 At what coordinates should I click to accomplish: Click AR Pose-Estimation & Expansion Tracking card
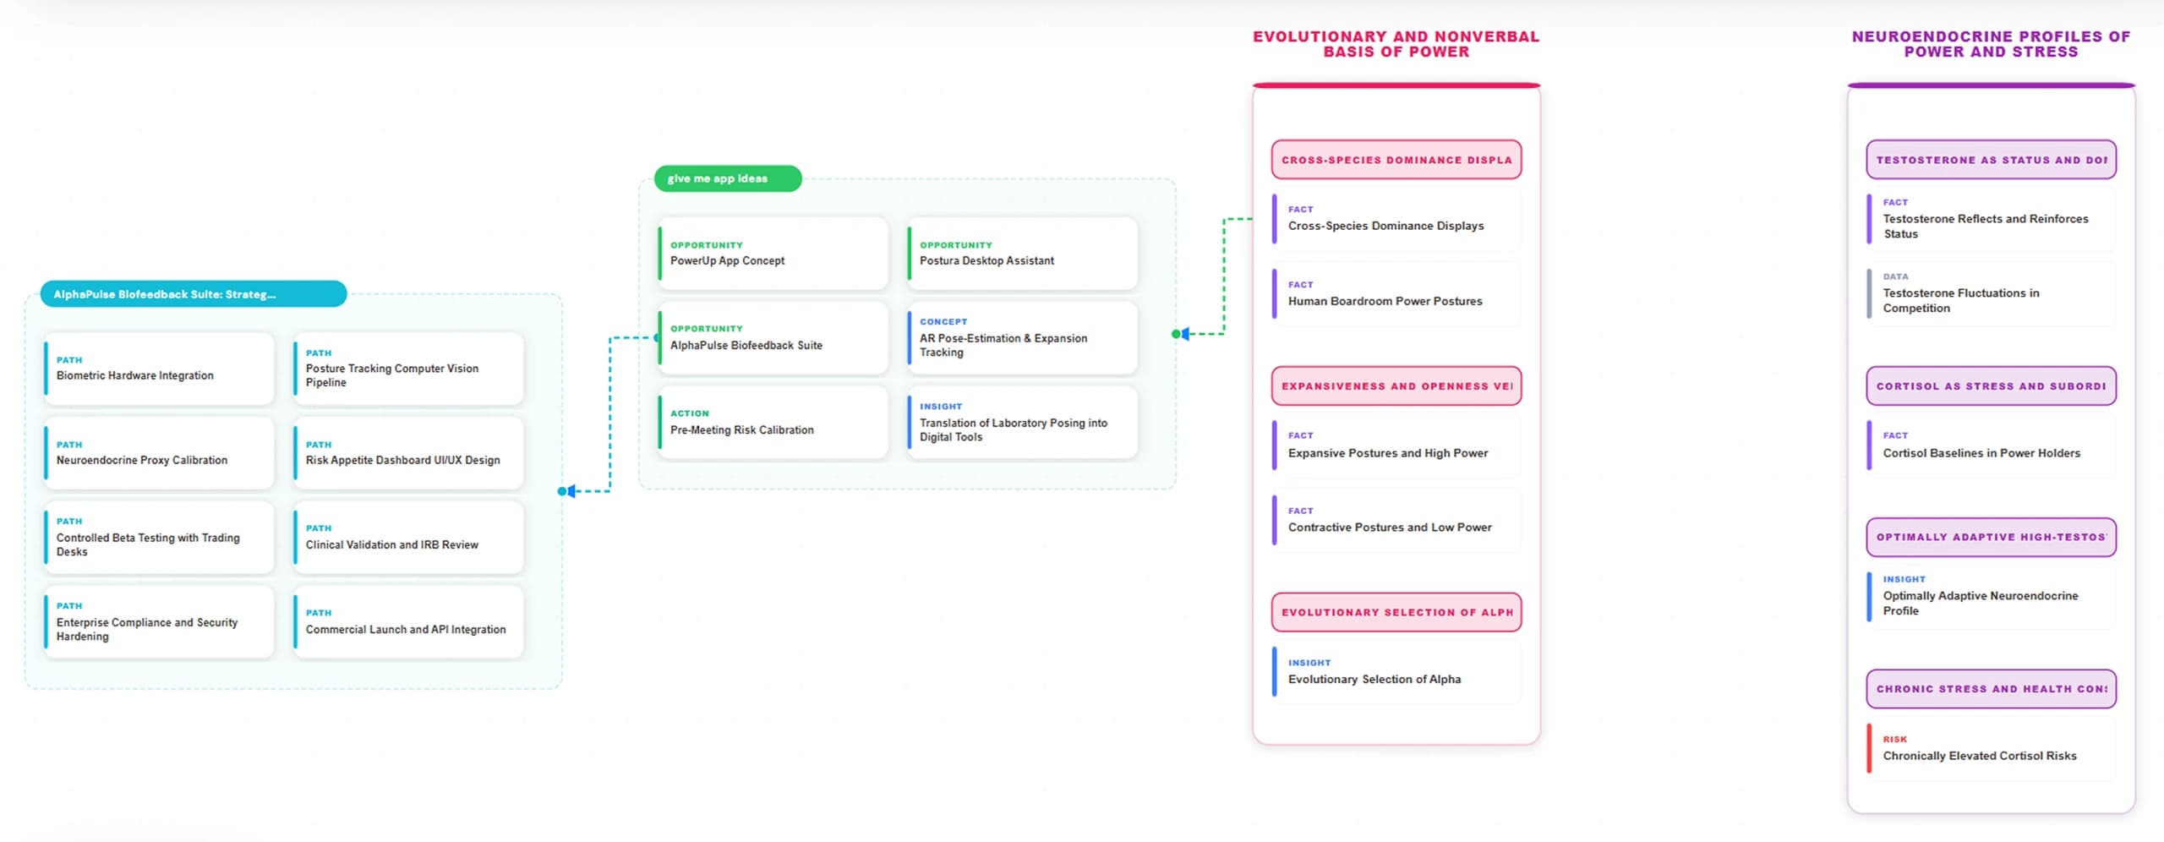(x=1022, y=338)
